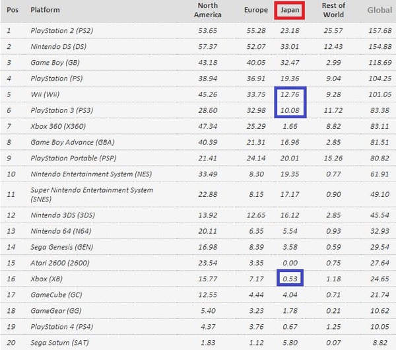Click the Atari 2600 platform name
Screen dimensions: 396x350
click(x=60, y=263)
